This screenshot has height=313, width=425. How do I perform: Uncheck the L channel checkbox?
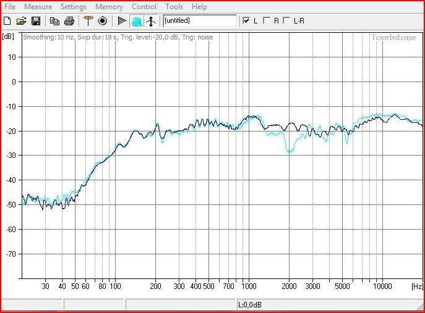point(247,20)
